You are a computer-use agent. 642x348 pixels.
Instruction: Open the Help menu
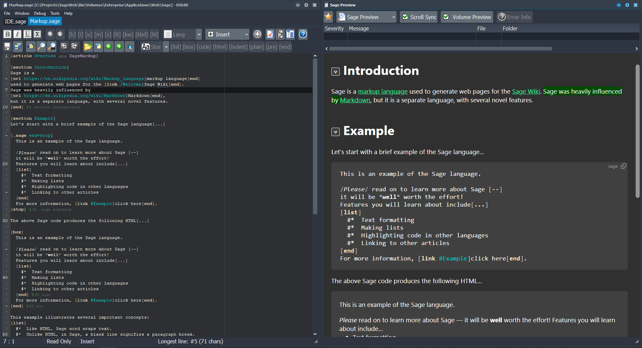tap(68, 13)
